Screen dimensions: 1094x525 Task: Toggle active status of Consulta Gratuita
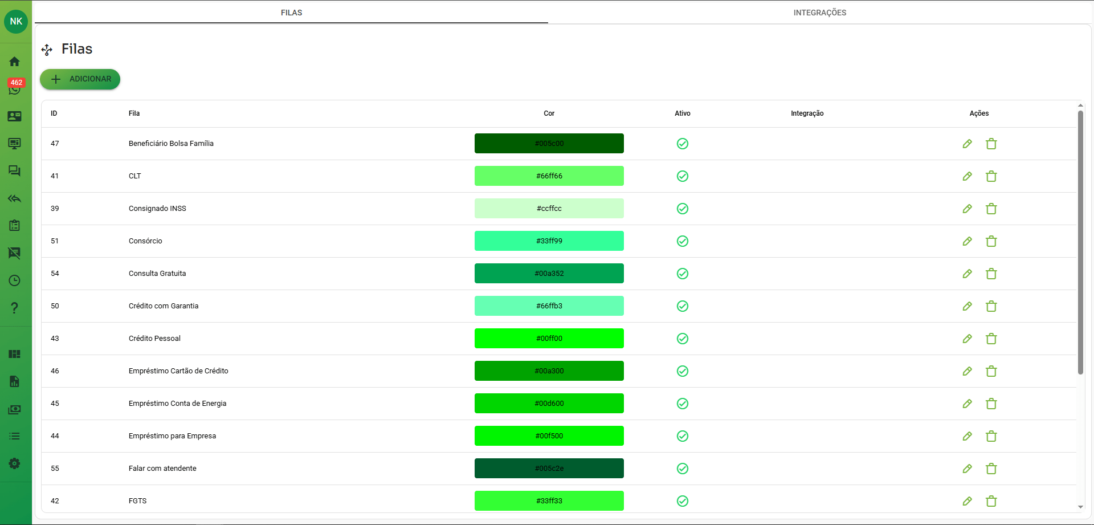tap(682, 274)
